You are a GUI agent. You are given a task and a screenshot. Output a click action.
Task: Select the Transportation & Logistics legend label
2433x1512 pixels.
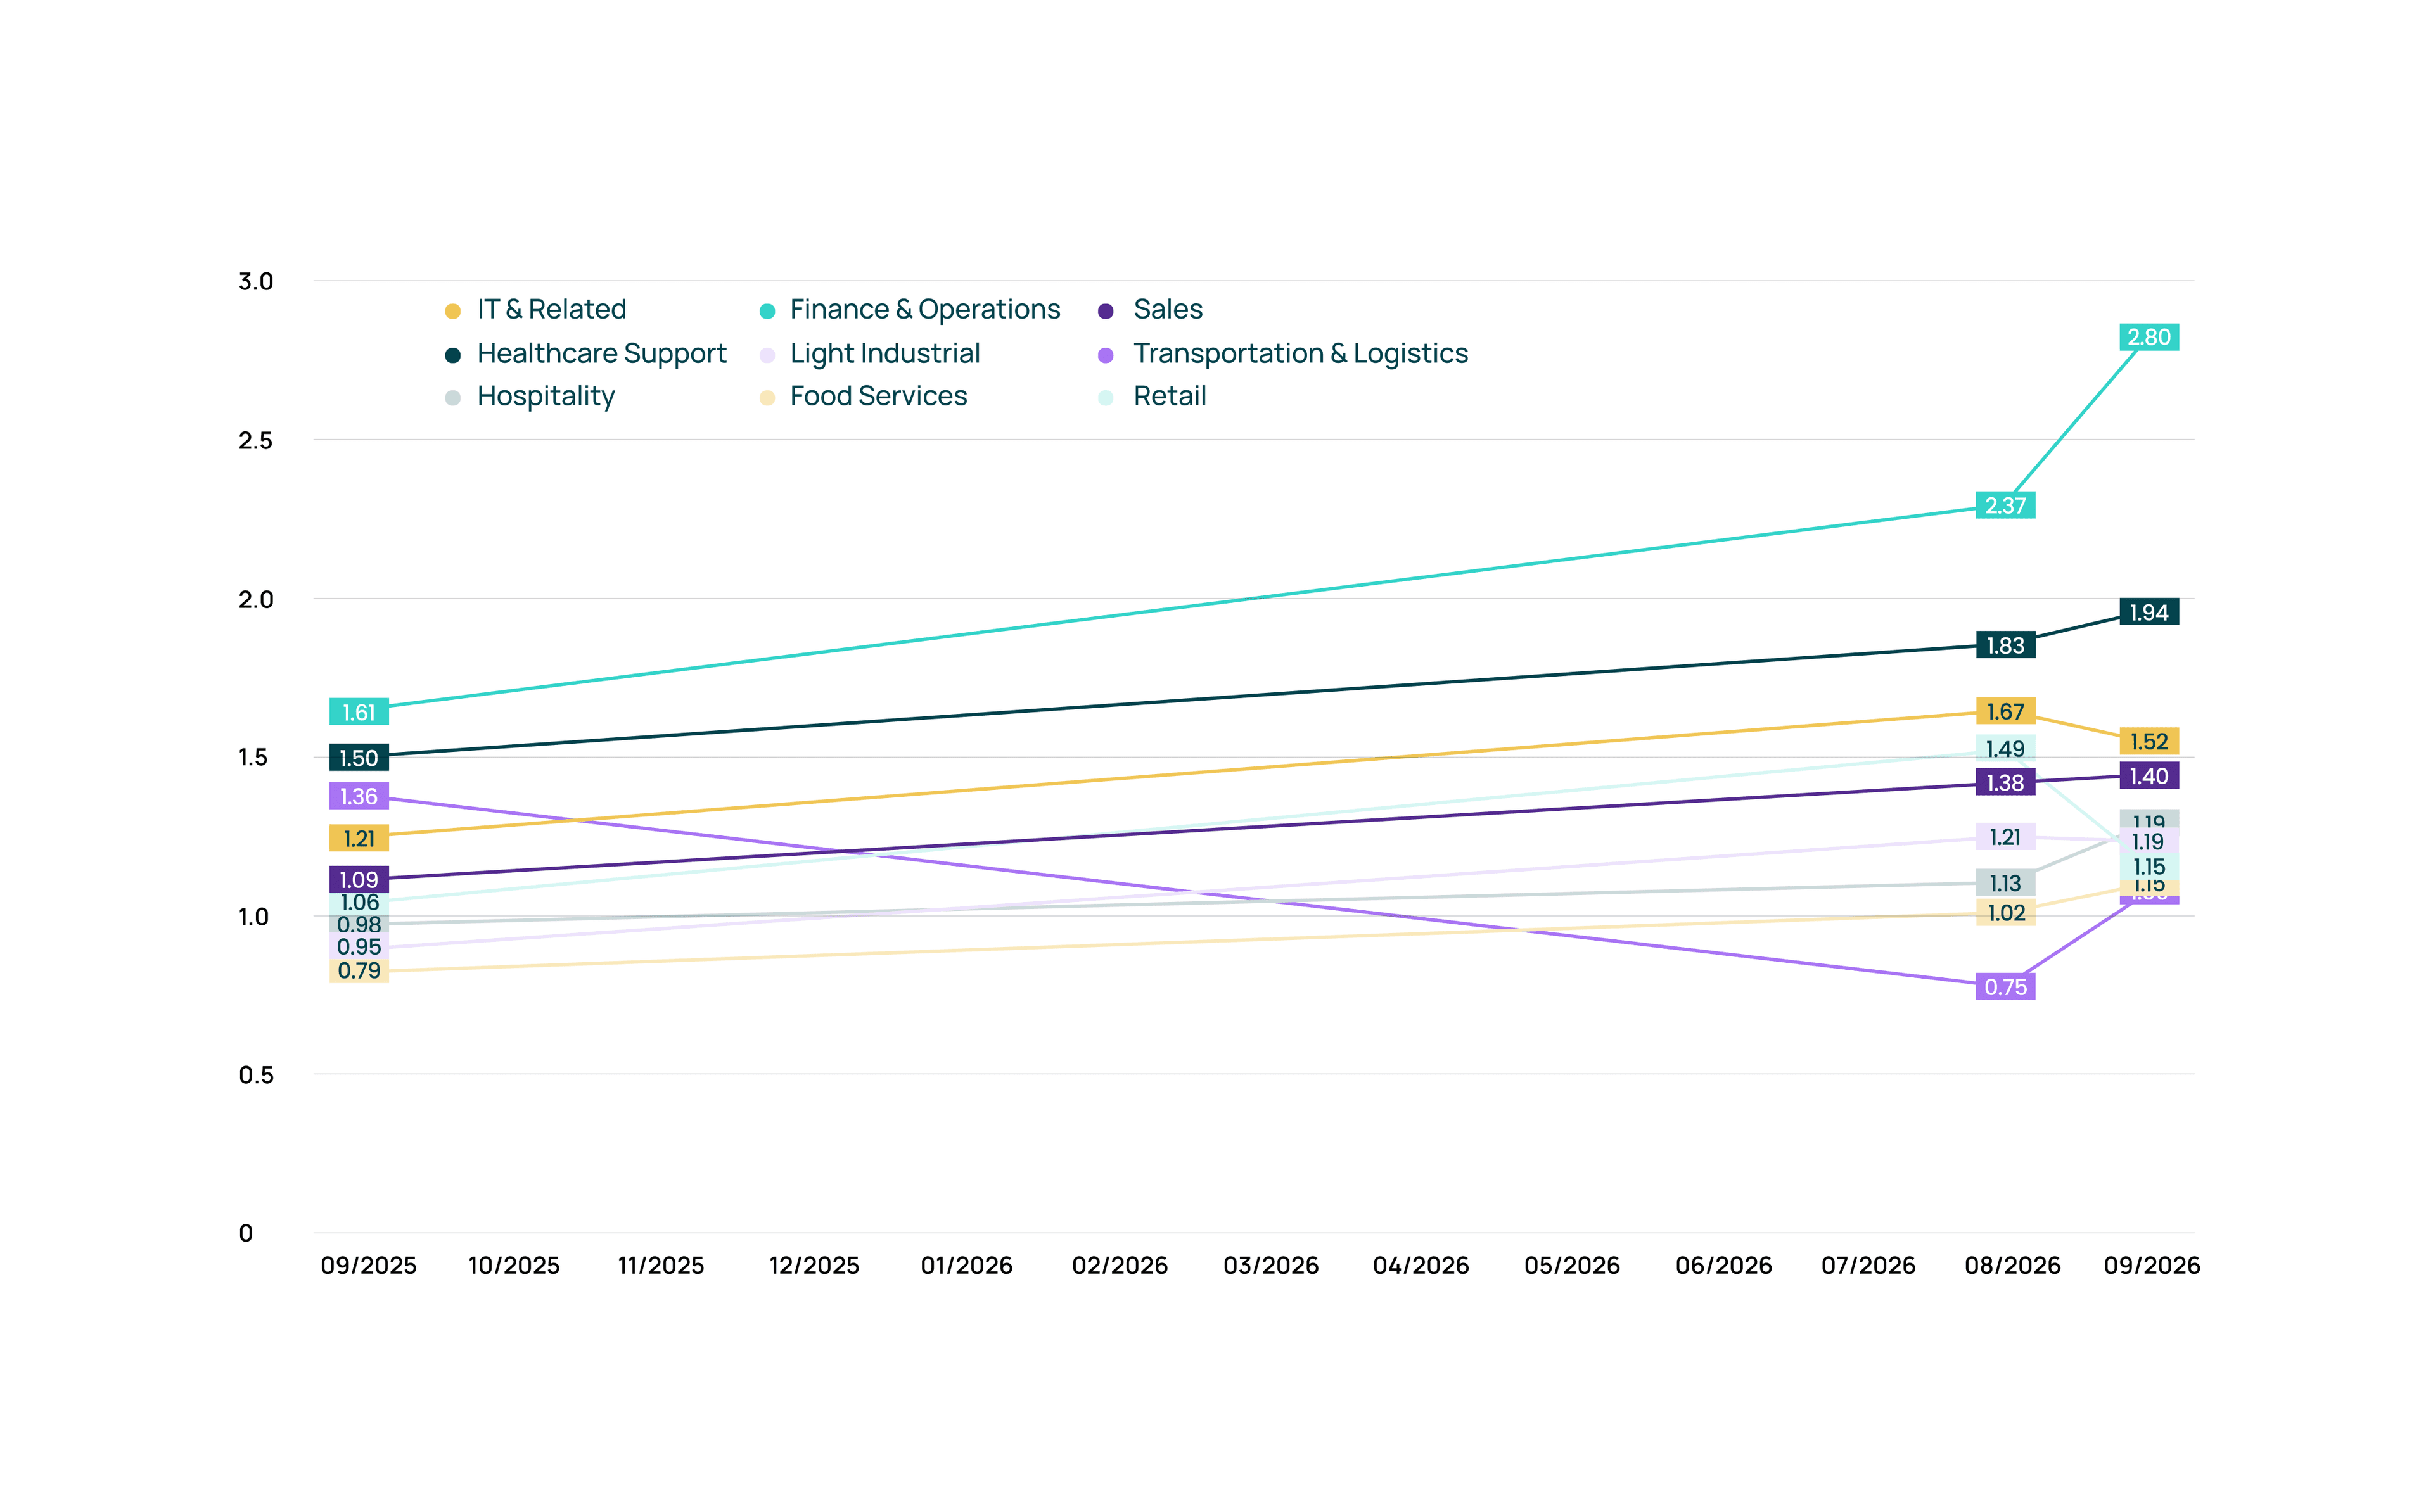coord(1300,354)
